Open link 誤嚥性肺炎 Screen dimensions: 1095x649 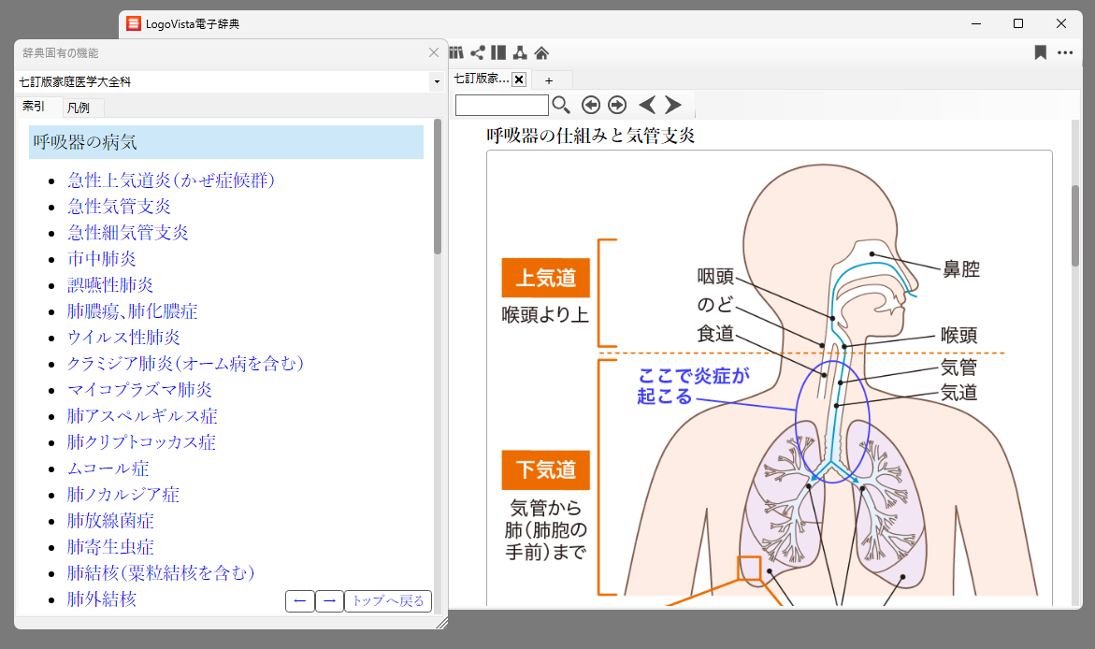tap(110, 285)
